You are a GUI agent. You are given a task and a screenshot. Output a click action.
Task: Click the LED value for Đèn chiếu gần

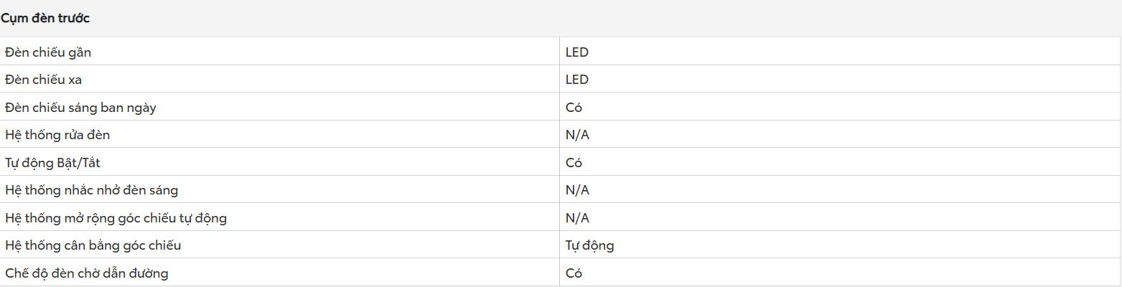tap(577, 52)
